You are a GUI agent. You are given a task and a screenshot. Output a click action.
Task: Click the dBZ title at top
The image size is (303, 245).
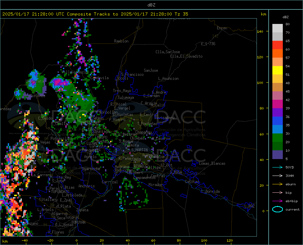[151, 5]
